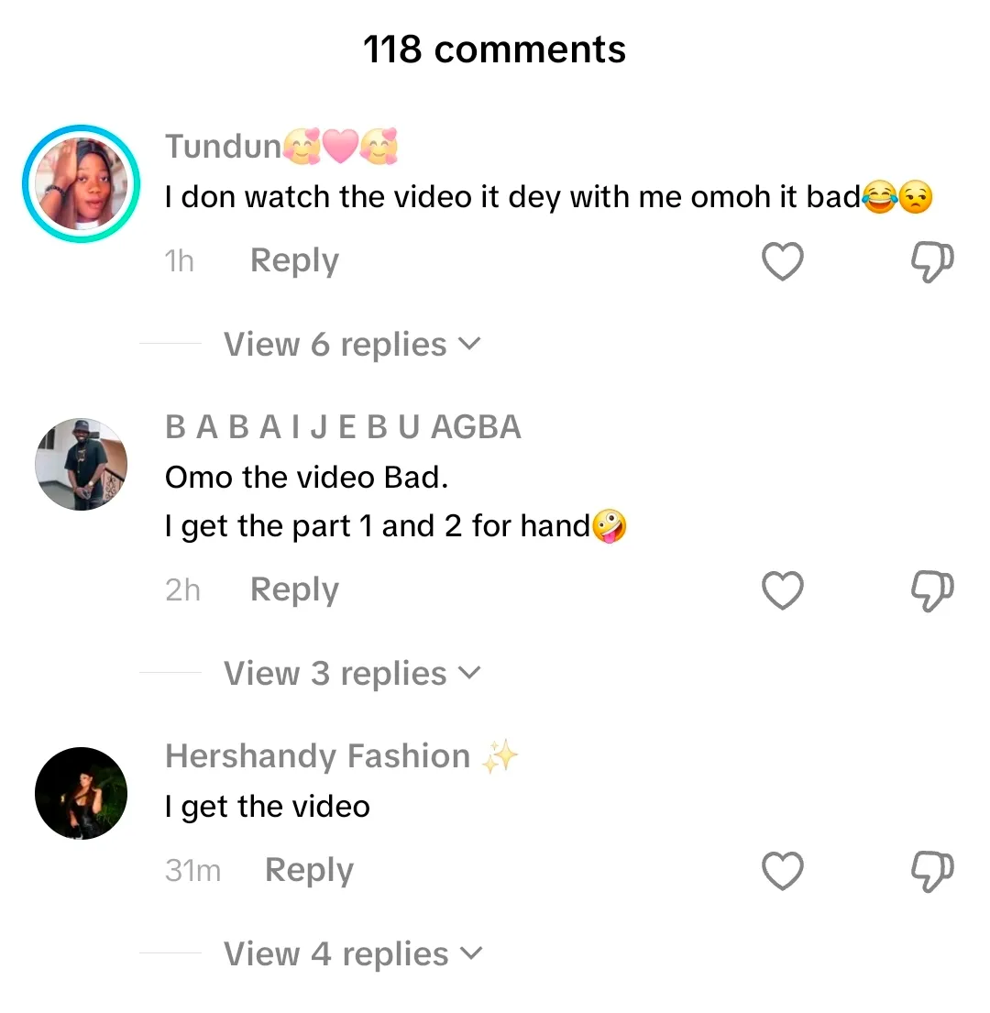This screenshot has width=990, height=1013.
Task: Open BABA IJEBU AGBA's profile picture
Action: click(x=81, y=464)
